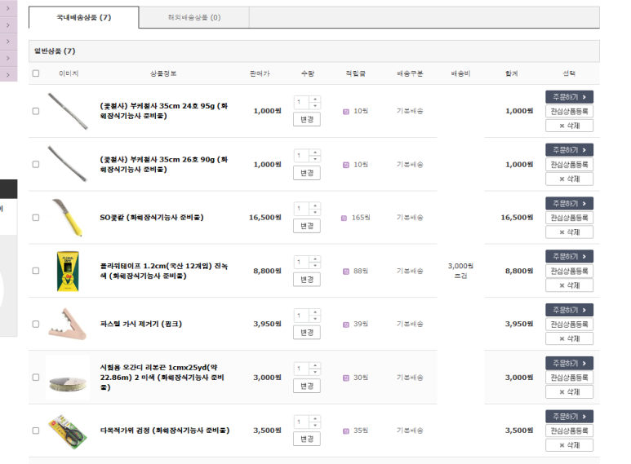Focus quantity field of SO꽃칼
Viewport: 631px width, 464px height.
click(x=301, y=209)
